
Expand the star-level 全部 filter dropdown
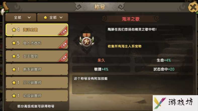pos(53,17)
